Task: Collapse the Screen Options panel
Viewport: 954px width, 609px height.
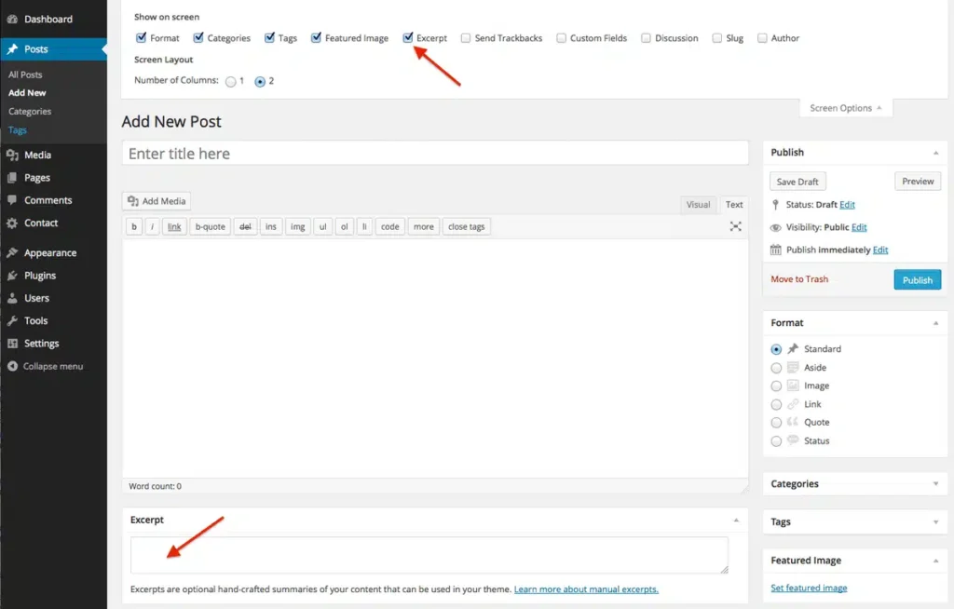Action: (x=845, y=107)
